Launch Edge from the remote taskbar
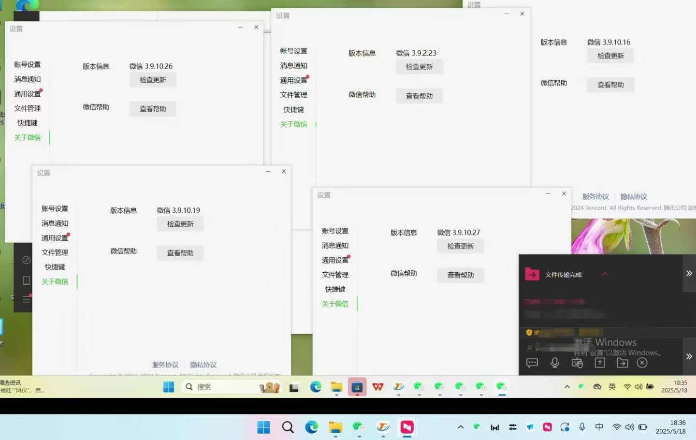 click(x=316, y=387)
